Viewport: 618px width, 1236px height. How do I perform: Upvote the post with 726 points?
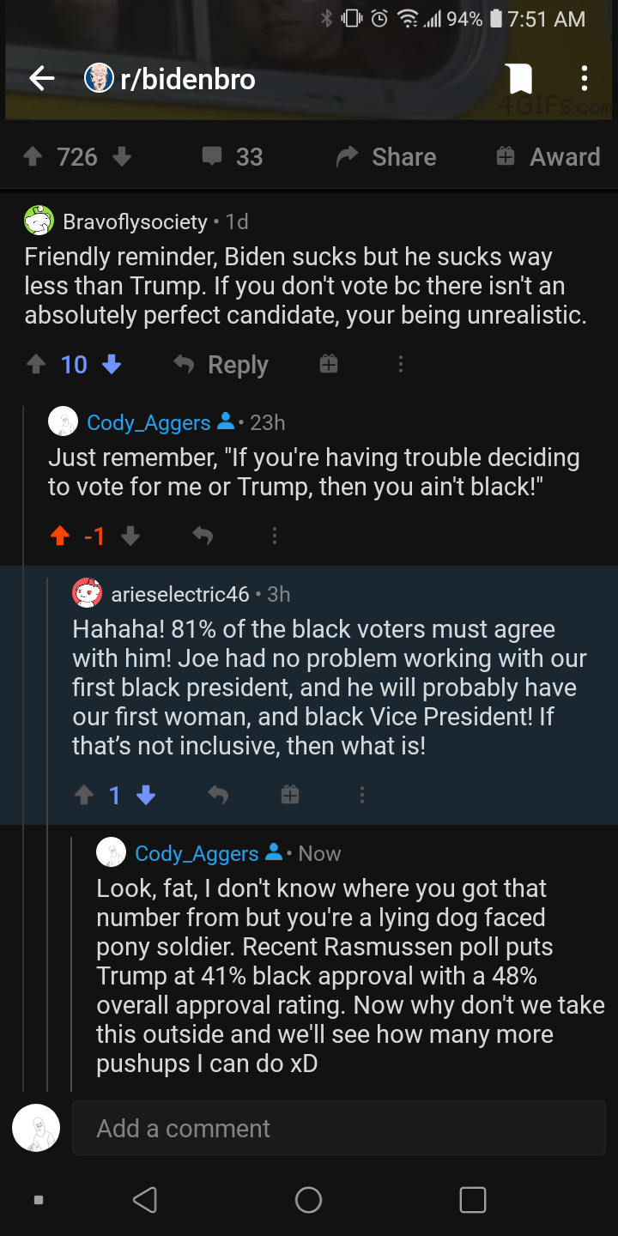tap(33, 157)
